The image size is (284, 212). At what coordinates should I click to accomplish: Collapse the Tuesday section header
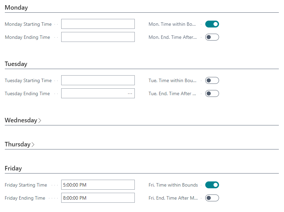16,64
